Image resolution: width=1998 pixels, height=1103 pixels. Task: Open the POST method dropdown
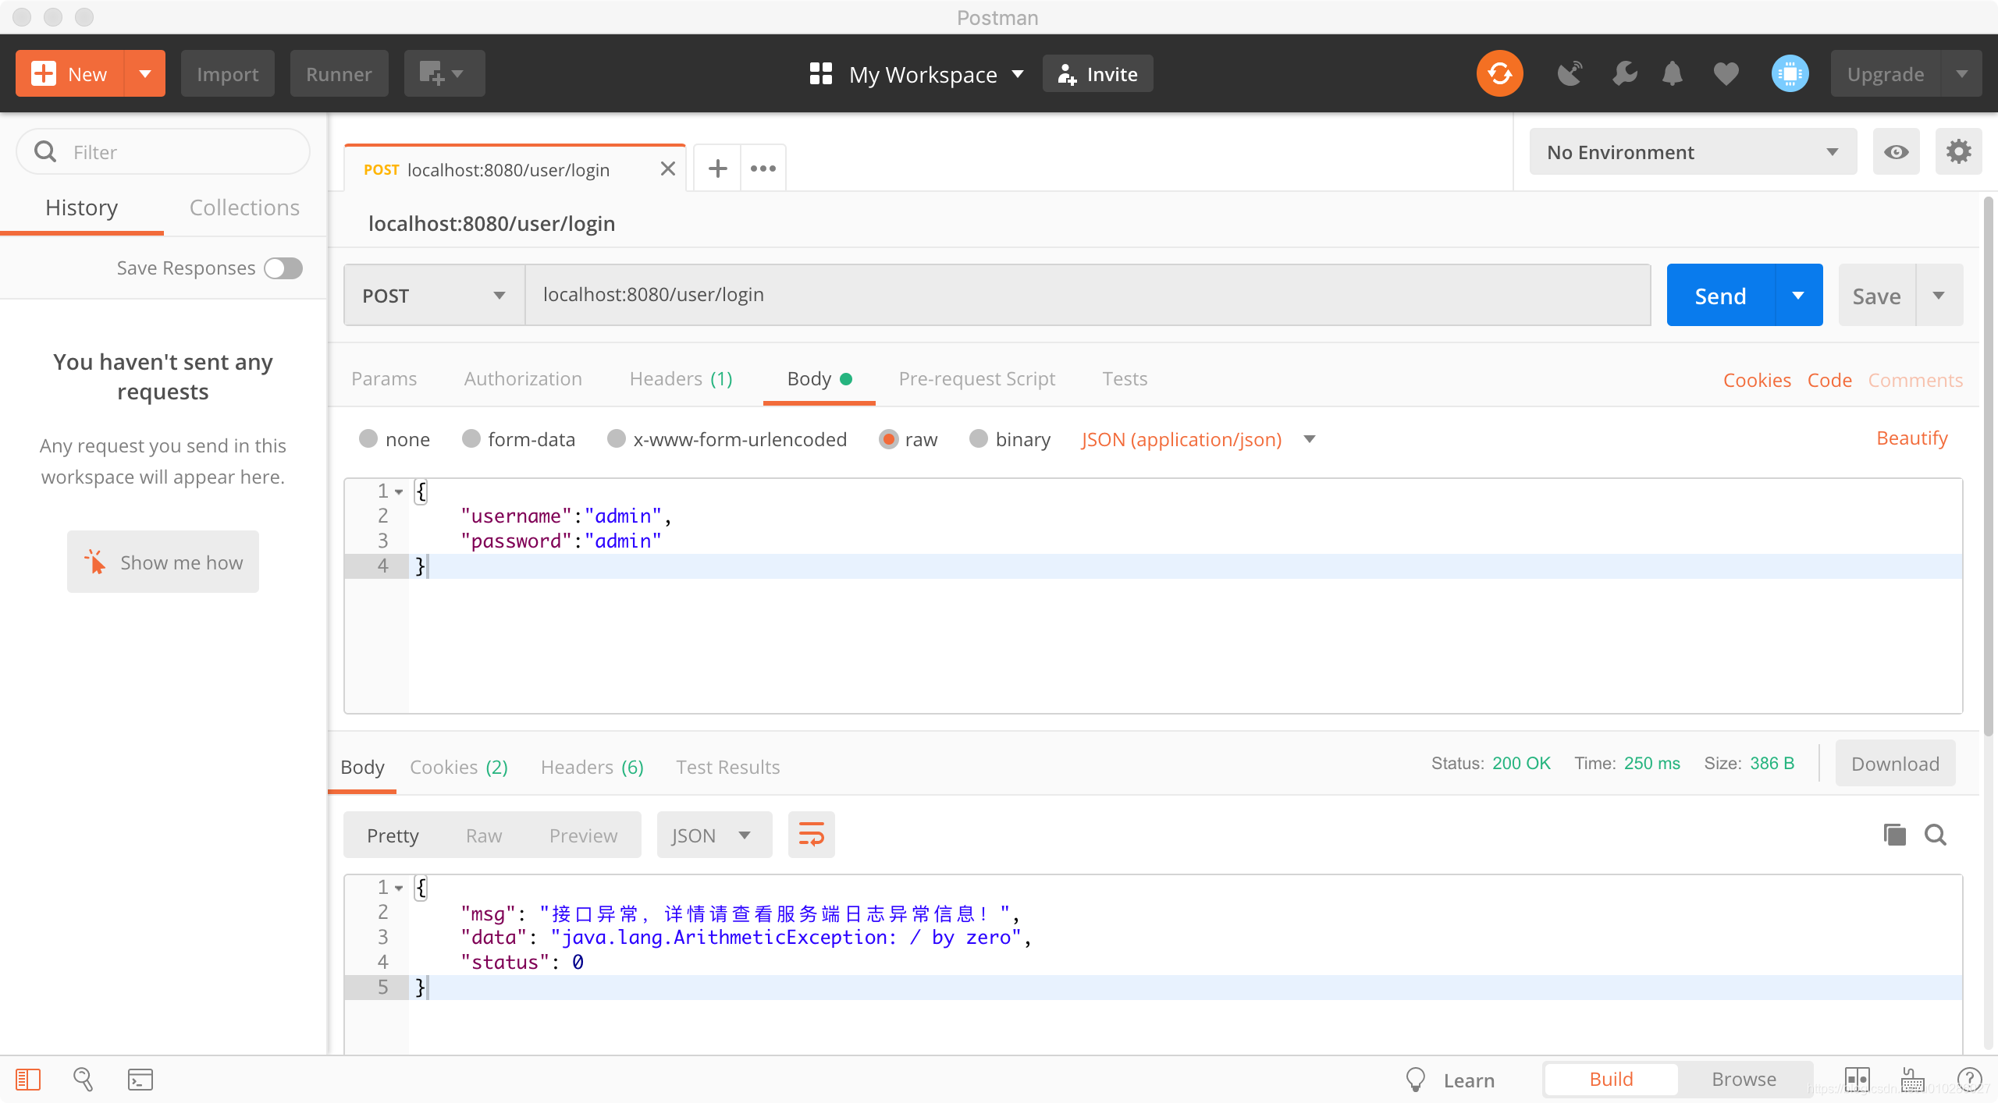click(x=434, y=295)
